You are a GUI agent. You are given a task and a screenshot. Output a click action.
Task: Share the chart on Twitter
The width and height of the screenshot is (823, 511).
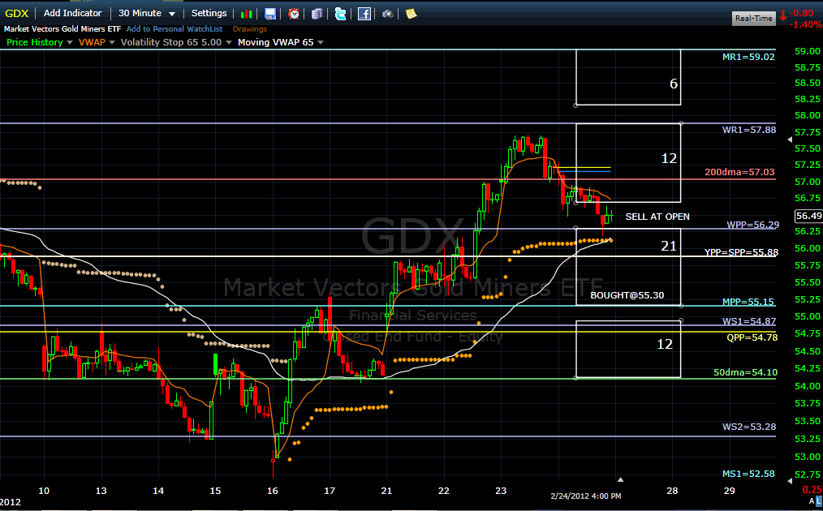(341, 14)
